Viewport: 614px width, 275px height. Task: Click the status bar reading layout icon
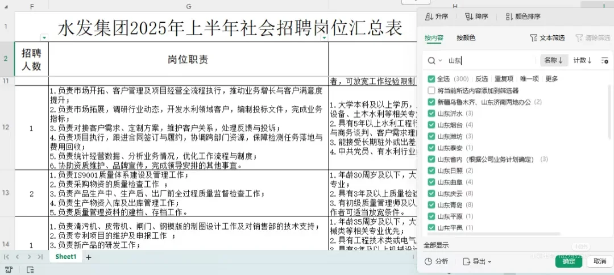(30, 269)
